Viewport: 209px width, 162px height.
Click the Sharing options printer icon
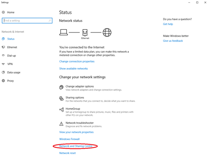coord(61,99)
